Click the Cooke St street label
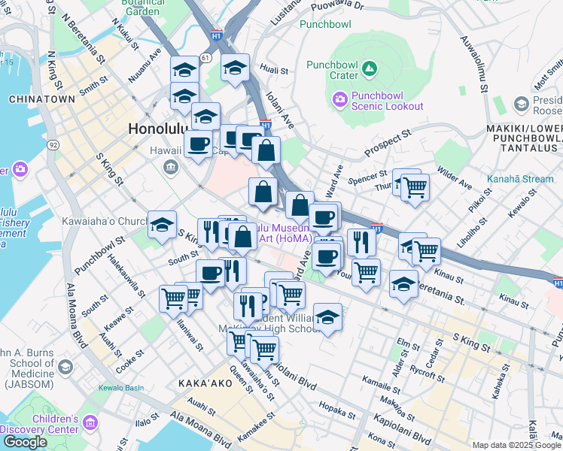The width and height of the screenshot is (563, 451). [129, 362]
